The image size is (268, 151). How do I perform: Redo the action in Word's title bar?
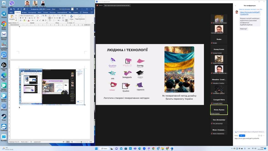coord(18,9)
